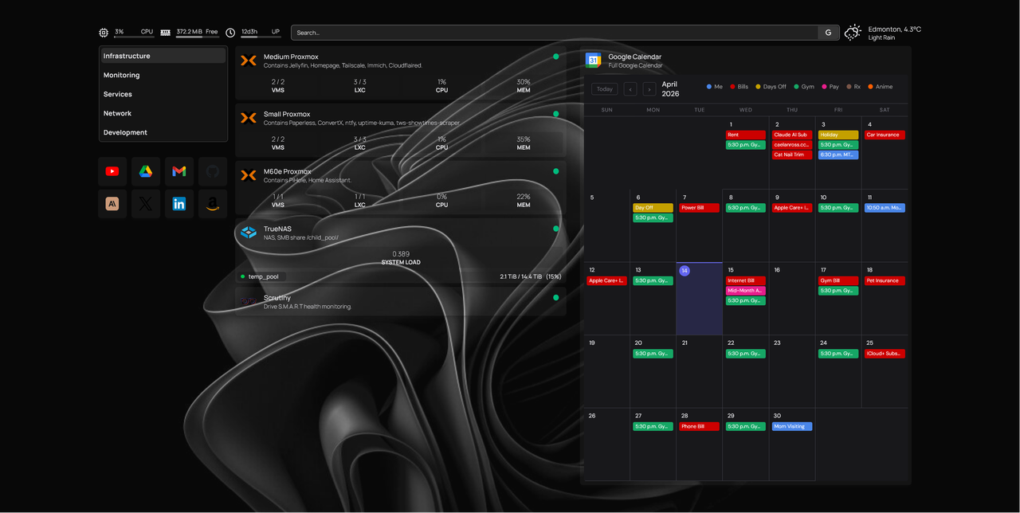Open the Medium Proxmox service title

[x=291, y=57]
